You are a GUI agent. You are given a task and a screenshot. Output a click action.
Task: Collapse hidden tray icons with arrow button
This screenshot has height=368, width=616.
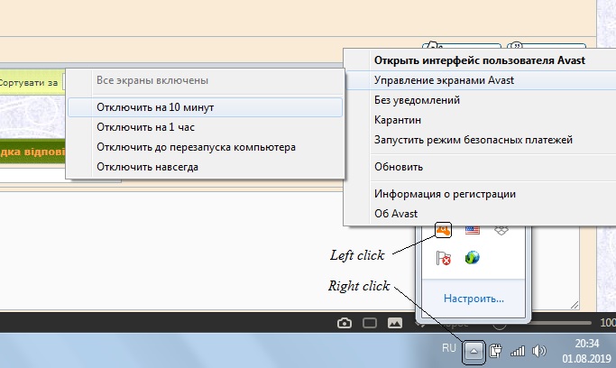(473, 350)
